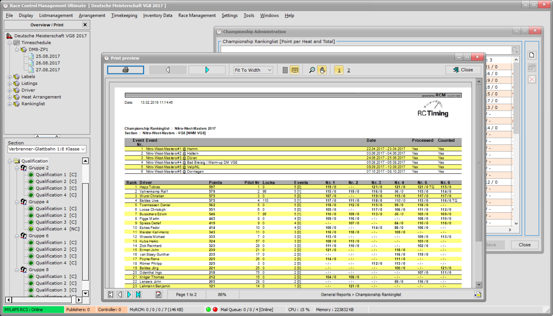Jump to first page in preview footer
Screen dimensions: 553x316
(x=111, y=295)
